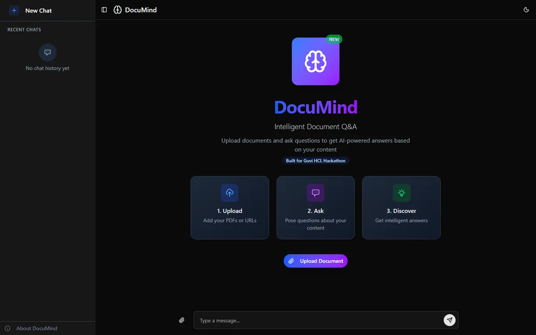Click 'Add your PDFs or URLs' description
This screenshot has width=536, height=335.
tap(230, 221)
